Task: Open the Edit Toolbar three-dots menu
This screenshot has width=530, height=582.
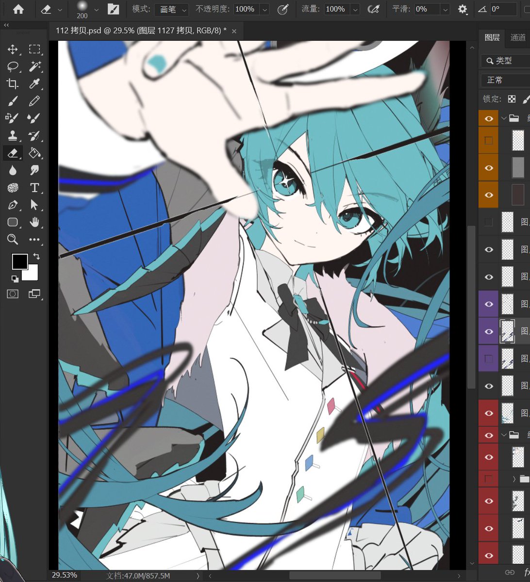Action: (34, 239)
